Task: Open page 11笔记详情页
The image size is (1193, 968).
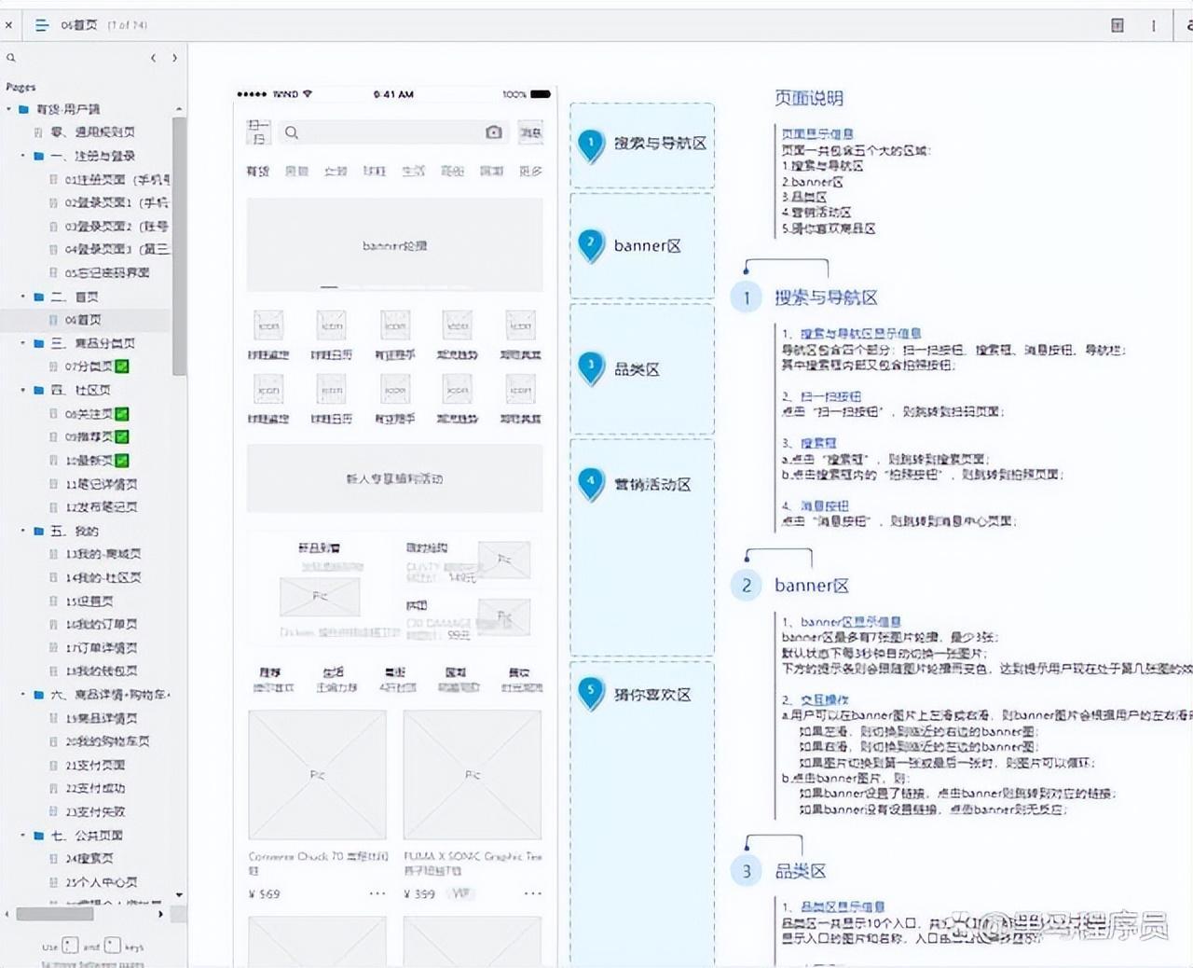Action: [x=101, y=484]
